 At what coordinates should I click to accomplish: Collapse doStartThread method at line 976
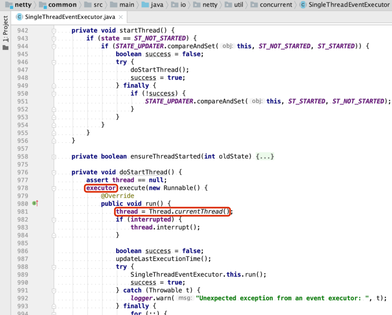[x=54, y=173]
